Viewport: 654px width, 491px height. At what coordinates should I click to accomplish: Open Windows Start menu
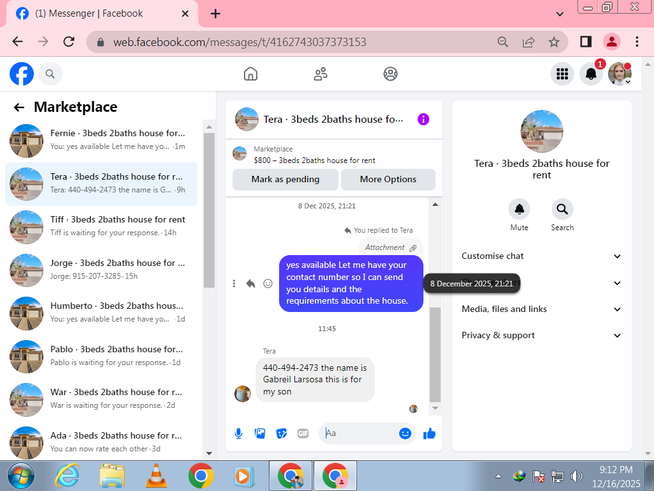pos(21,476)
